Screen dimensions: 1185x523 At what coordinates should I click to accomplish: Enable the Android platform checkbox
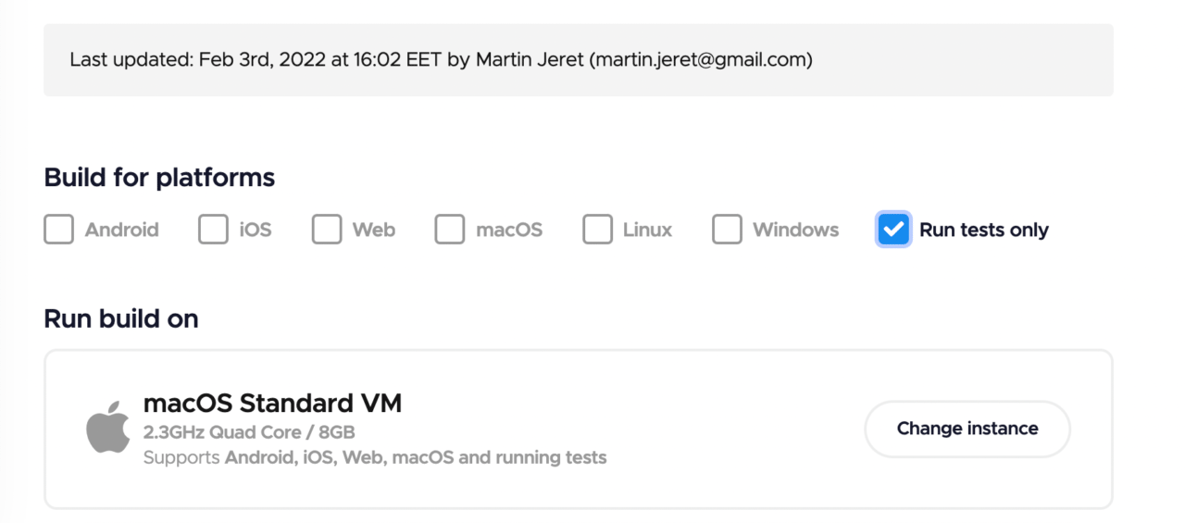point(58,230)
